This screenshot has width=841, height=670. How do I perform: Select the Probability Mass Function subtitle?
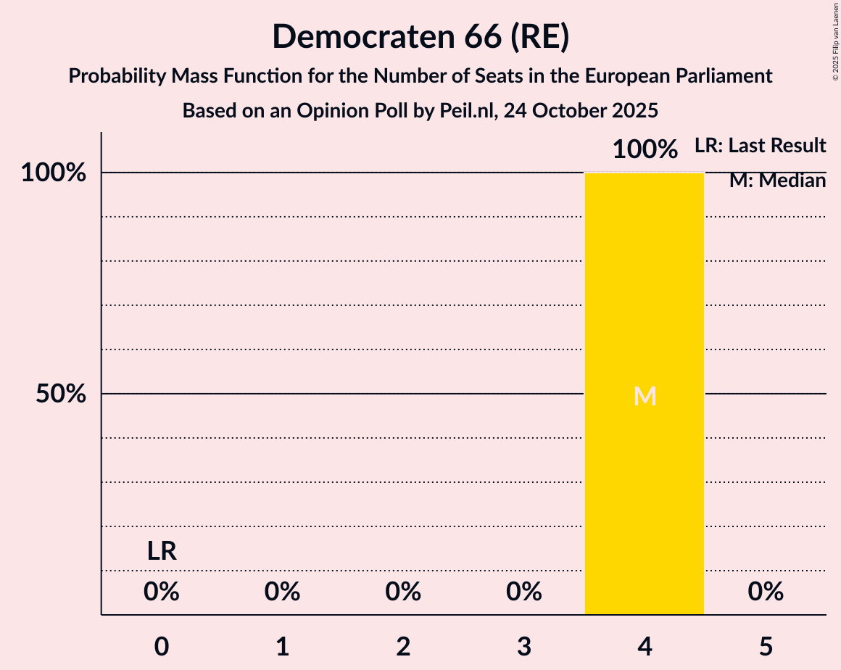pyautogui.click(x=420, y=76)
